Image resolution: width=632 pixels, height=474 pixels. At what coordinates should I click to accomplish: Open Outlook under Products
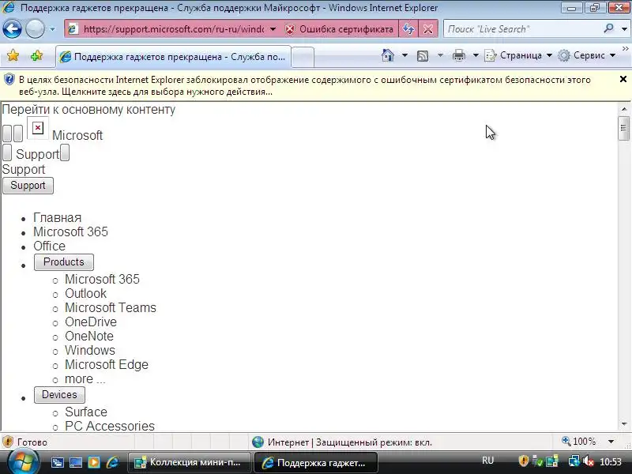86,293
